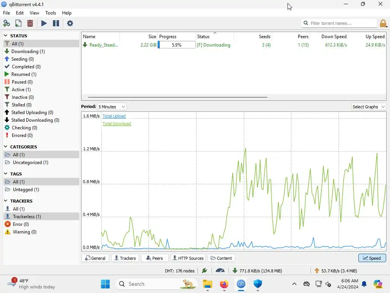
Task: Click the 5.9% progress bar
Action: 177,45
